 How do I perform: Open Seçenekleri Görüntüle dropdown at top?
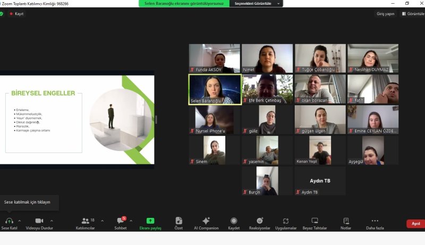click(257, 3)
